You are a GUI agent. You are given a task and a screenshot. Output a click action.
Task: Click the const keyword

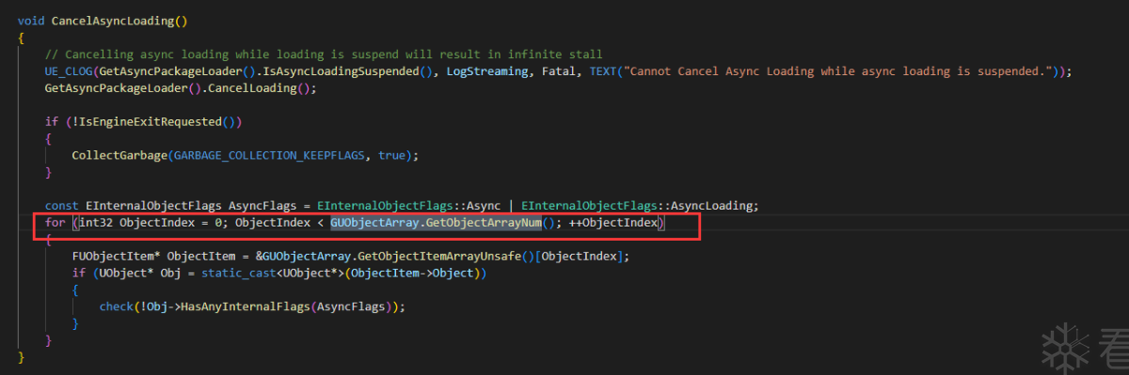pyautogui.click(x=62, y=206)
